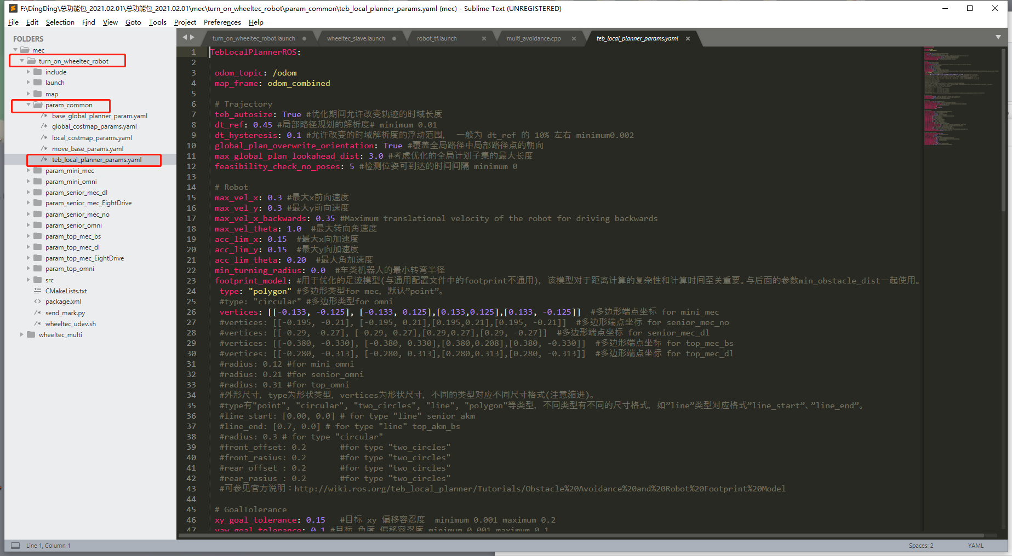Open local_costmap_params.yaml file

tap(92, 138)
